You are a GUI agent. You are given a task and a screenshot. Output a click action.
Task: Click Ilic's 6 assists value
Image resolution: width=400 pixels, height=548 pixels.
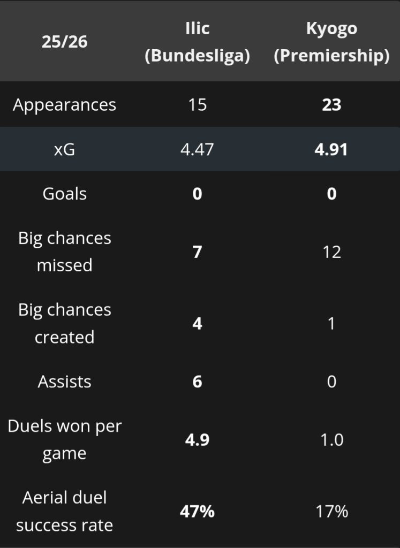(x=197, y=382)
